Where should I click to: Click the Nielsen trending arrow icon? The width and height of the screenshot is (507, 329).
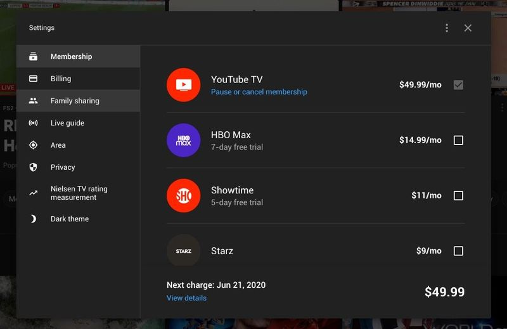33,193
